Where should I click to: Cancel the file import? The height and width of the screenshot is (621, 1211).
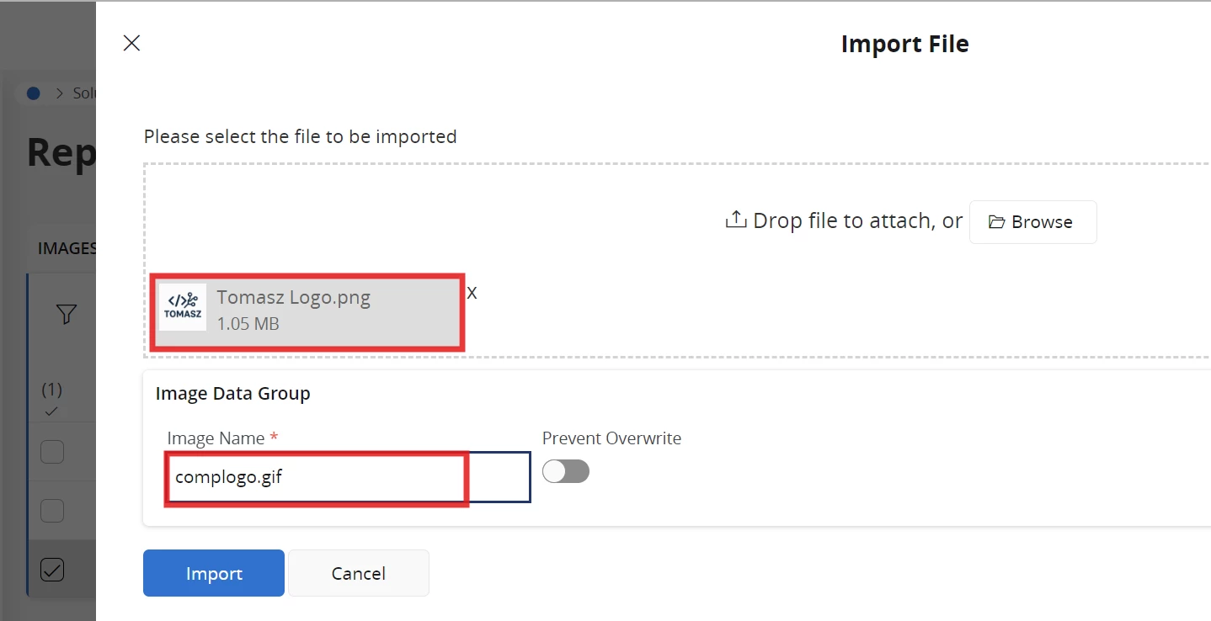(358, 573)
